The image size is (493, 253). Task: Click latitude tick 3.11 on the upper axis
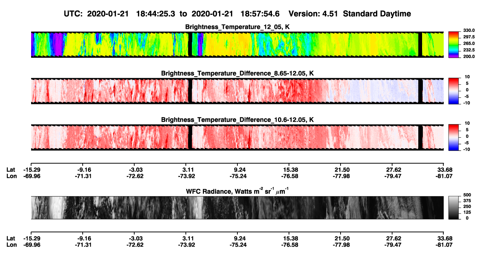(186, 170)
